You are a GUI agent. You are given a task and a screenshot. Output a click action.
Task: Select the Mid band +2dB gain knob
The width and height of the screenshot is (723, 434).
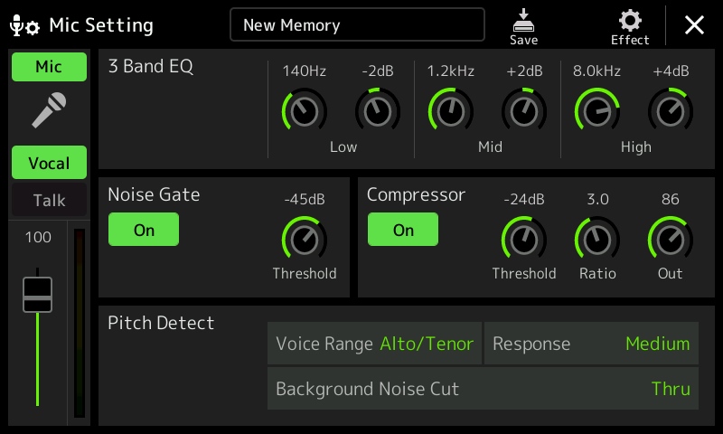(x=524, y=111)
